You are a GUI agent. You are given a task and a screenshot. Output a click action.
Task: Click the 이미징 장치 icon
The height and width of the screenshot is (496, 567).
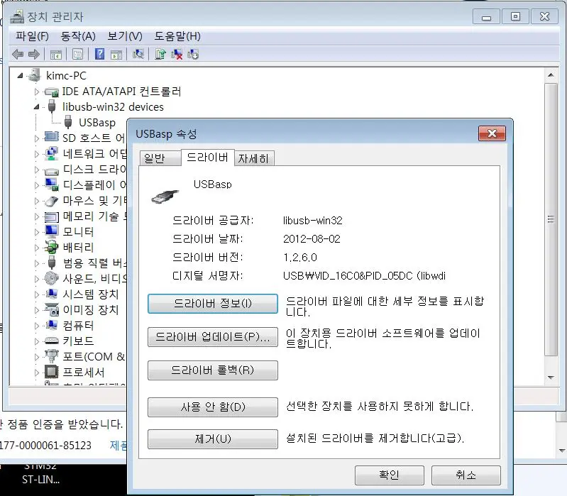click(x=51, y=309)
